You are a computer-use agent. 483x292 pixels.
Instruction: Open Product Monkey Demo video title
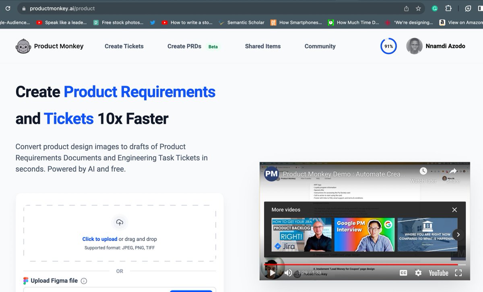pyautogui.click(x=344, y=174)
